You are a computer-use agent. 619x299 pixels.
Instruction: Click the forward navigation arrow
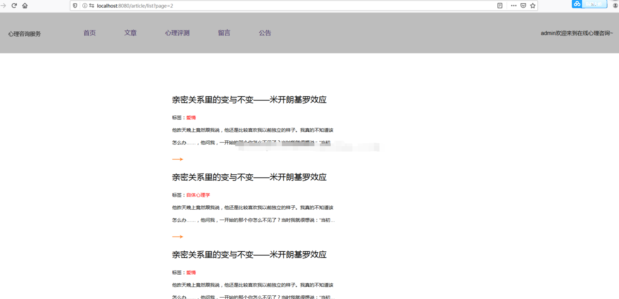pos(3,5)
